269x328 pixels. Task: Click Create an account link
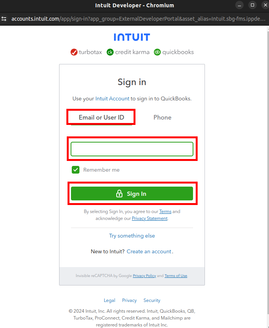149,251
